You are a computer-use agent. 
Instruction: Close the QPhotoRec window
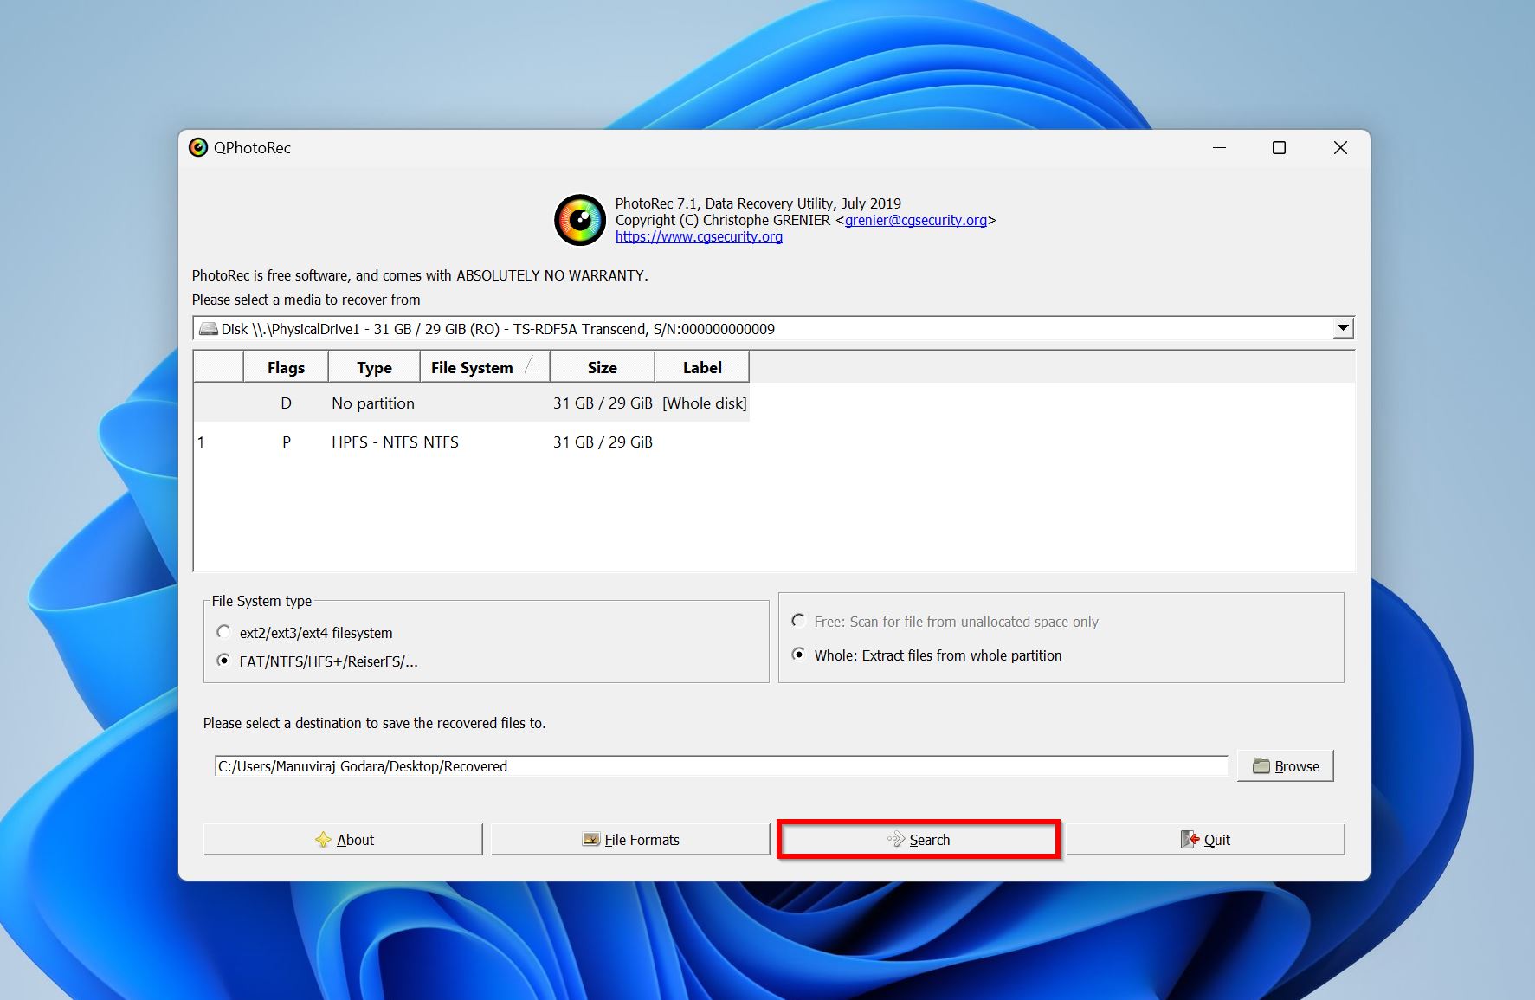click(x=1340, y=148)
